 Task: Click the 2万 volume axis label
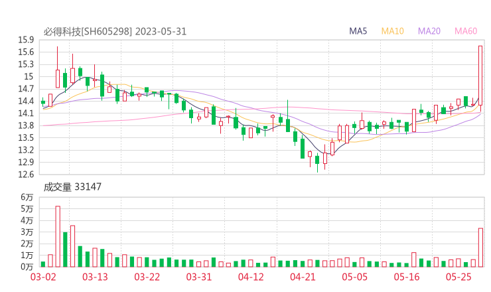click(x=27, y=244)
